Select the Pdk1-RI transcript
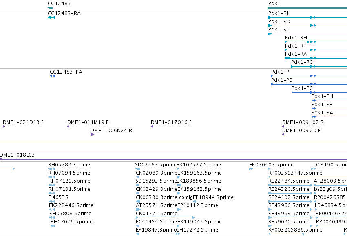 [307, 34]
